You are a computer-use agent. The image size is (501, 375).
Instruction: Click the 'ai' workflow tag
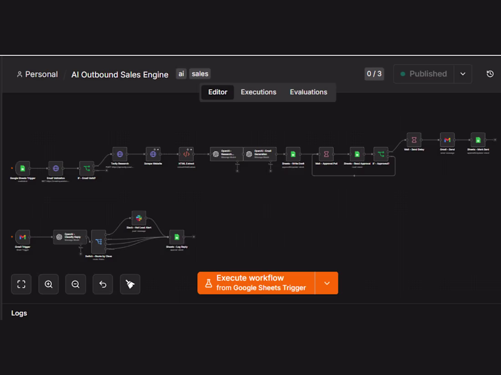pos(181,74)
